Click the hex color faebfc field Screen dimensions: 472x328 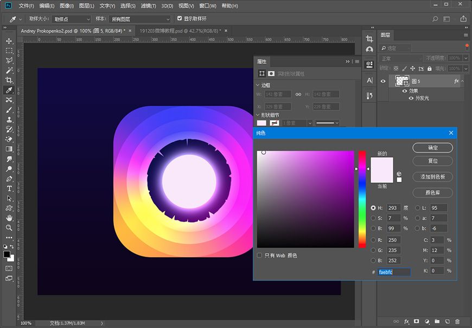coord(394,272)
